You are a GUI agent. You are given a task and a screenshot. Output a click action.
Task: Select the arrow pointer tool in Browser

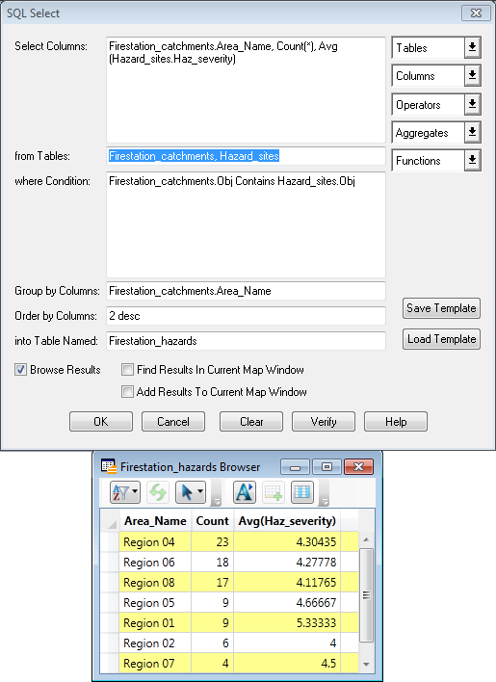tap(190, 492)
